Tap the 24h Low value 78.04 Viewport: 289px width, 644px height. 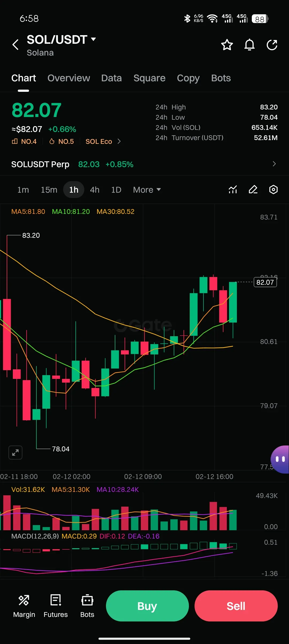[x=269, y=117]
